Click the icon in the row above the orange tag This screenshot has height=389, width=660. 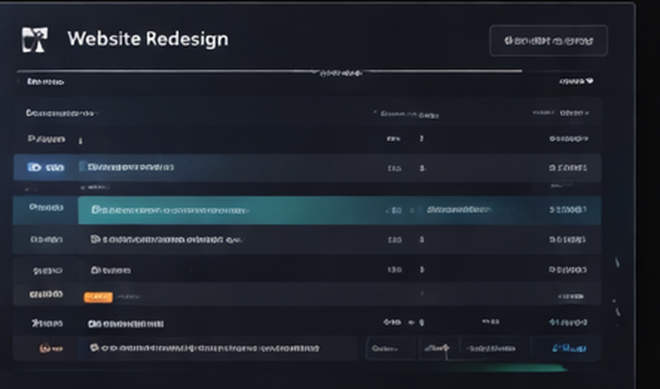click(x=95, y=270)
